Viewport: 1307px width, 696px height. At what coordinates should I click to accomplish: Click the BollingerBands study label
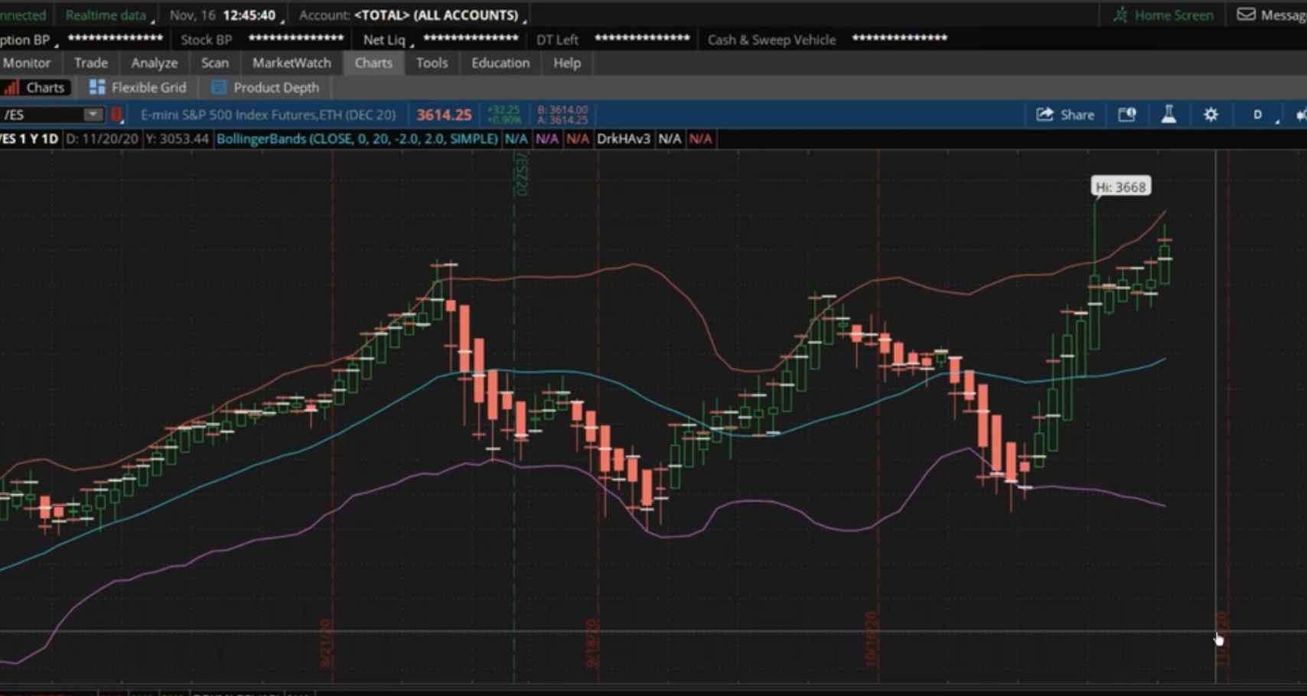[357, 138]
